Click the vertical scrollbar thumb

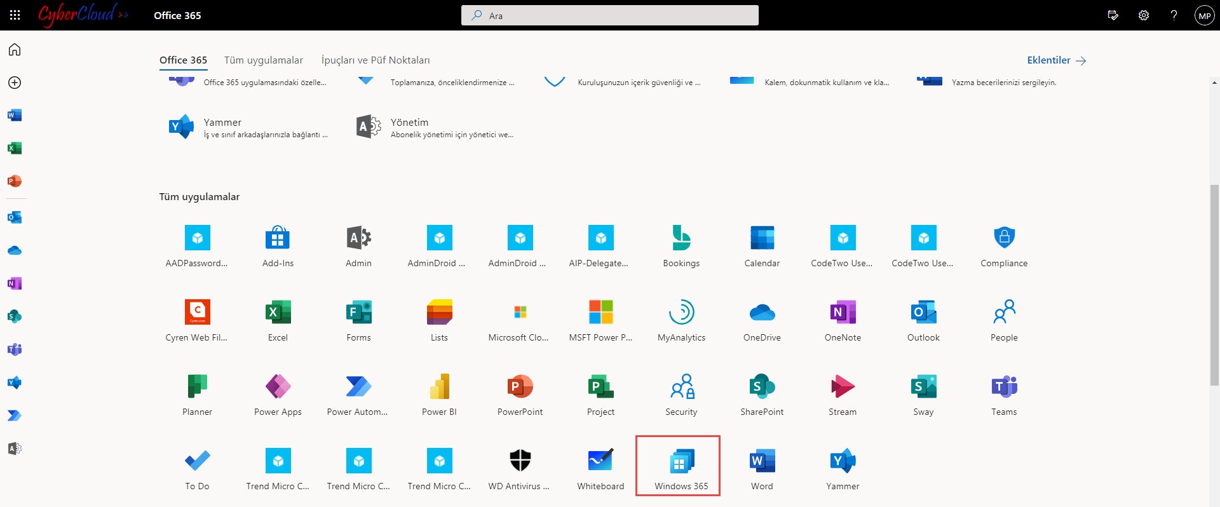pos(1214,285)
